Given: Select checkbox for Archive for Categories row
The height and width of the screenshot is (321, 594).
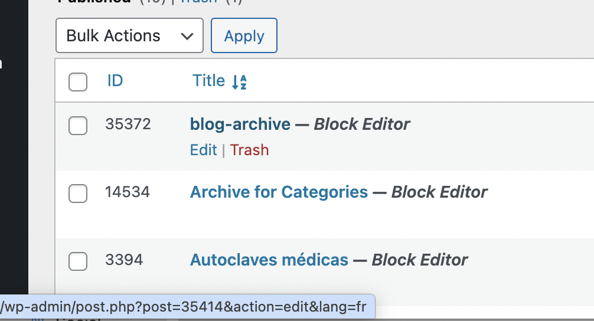Looking at the screenshot, I should (x=78, y=194).
